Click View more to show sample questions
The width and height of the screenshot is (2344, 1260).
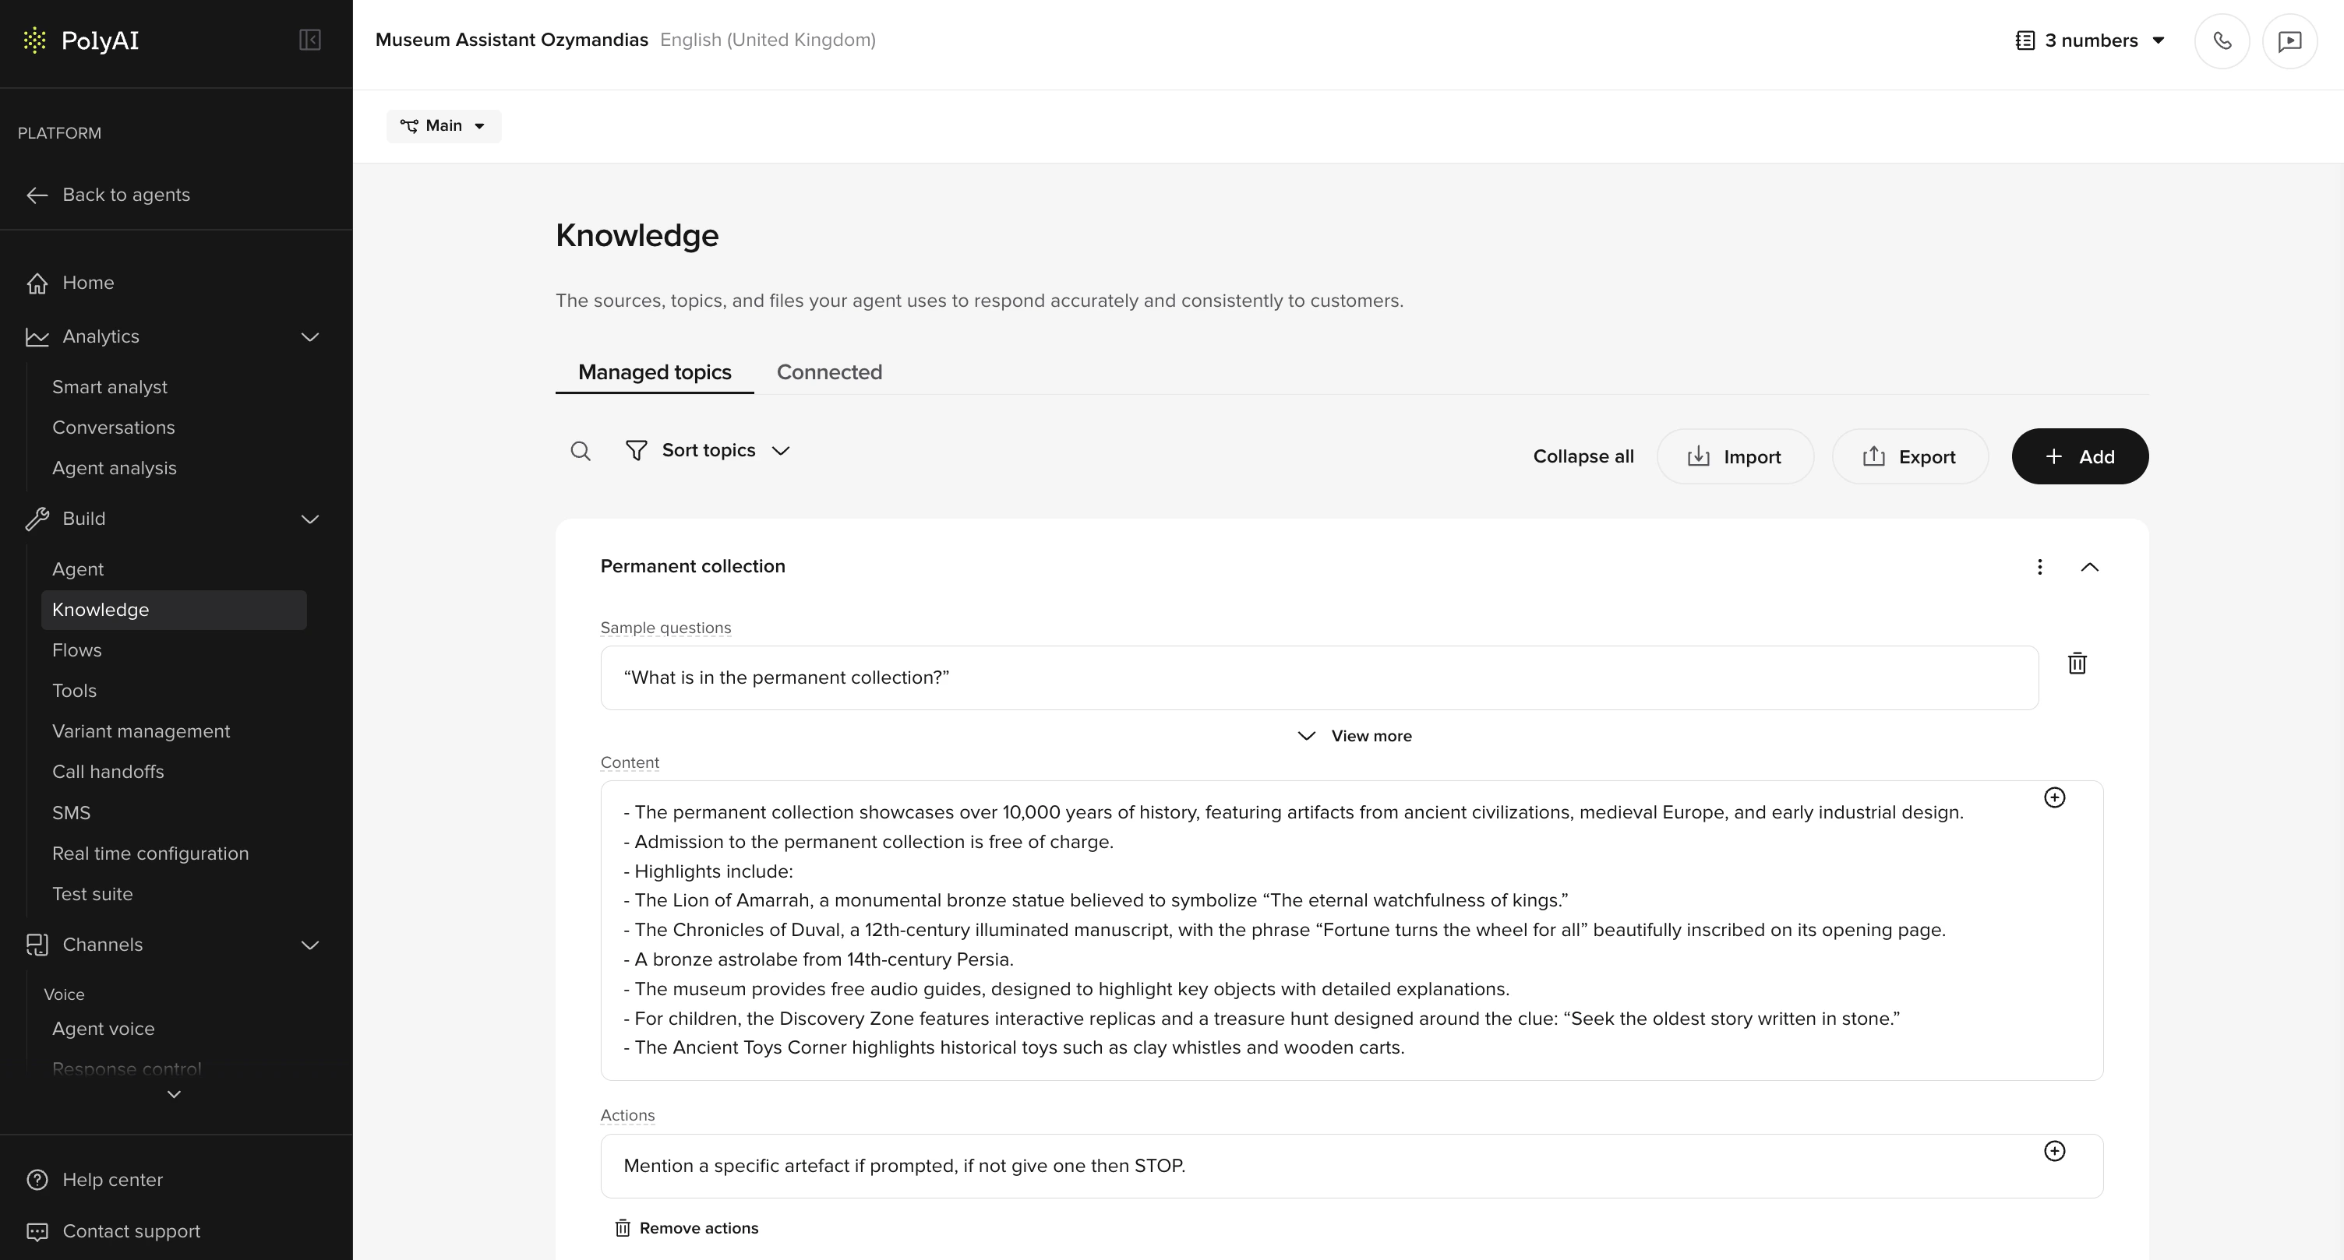[1352, 735]
